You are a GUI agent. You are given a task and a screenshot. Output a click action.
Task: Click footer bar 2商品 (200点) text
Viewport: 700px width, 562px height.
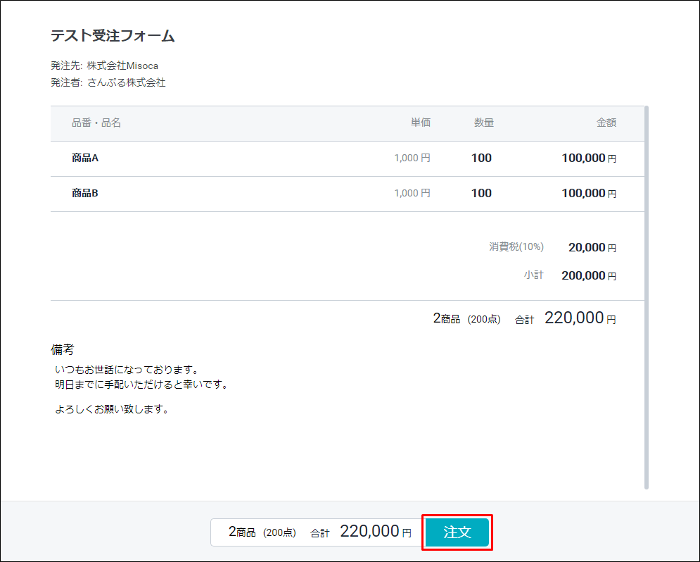click(262, 532)
